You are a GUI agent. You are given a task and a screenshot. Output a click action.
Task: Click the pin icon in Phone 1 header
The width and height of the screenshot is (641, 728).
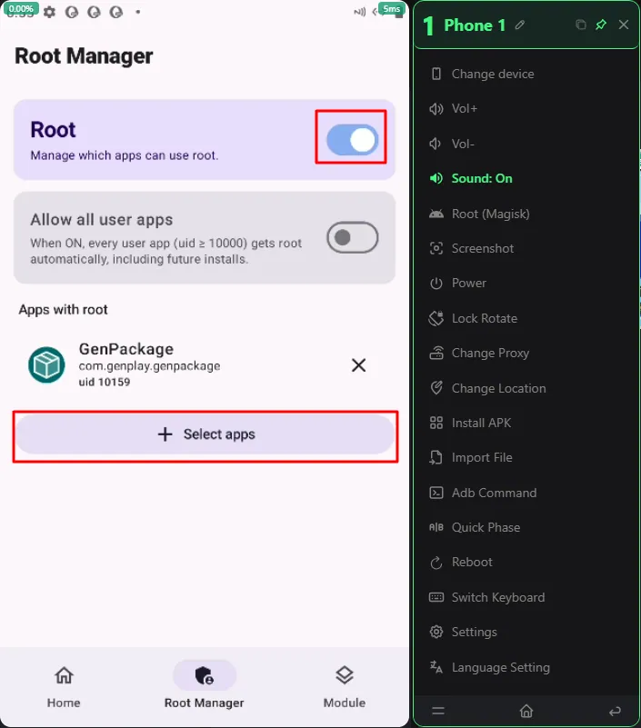tap(601, 25)
